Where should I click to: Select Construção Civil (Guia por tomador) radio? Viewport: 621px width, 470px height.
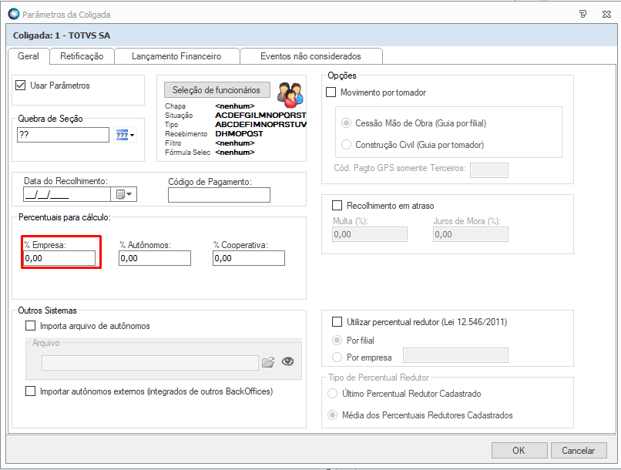(x=346, y=145)
